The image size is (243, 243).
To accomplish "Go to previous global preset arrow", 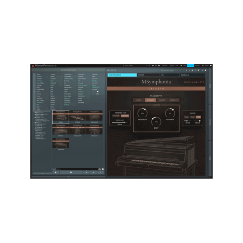I will (x=147, y=66).
